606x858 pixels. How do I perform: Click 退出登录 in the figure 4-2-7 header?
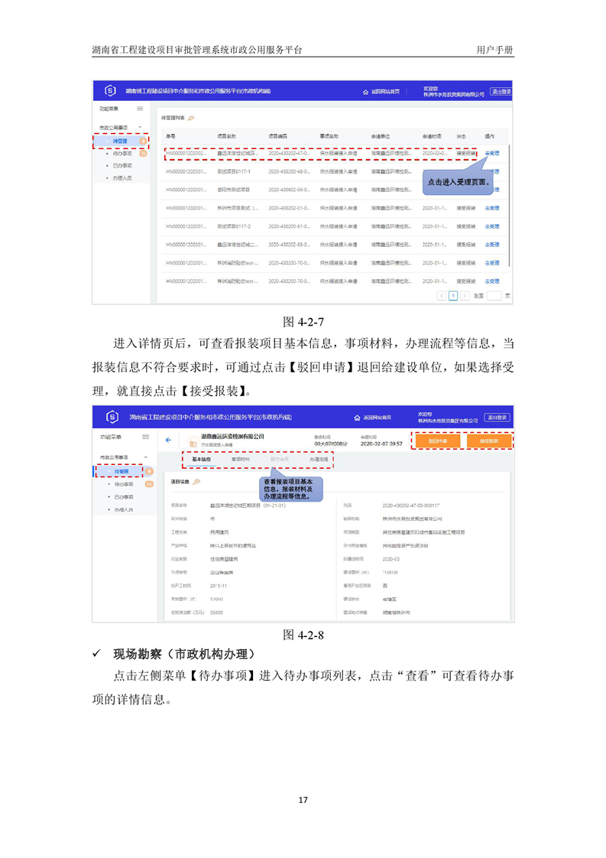pyautogui.click(x=501, y=92)
